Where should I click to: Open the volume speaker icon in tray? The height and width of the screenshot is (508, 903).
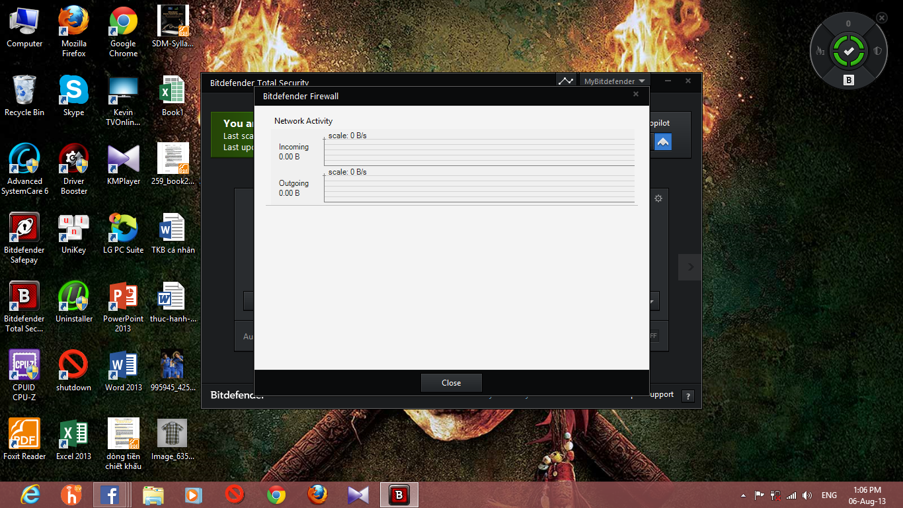tap(806, 495)
